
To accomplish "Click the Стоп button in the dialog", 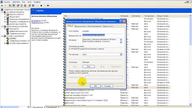I will tap(88, 67).
